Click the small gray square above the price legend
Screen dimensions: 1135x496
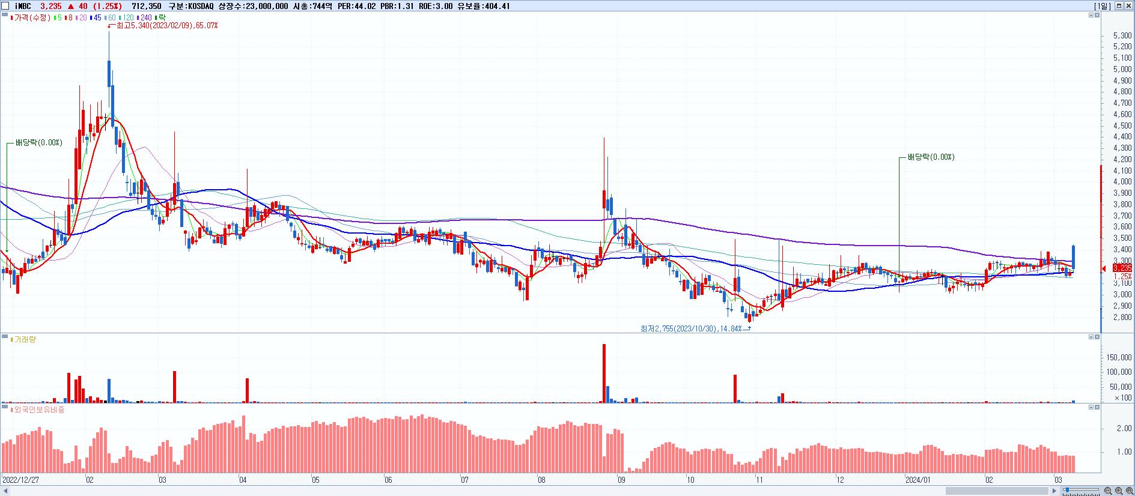point(5,14)
